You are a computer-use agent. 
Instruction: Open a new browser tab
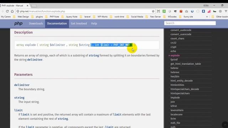coord(34,6)
